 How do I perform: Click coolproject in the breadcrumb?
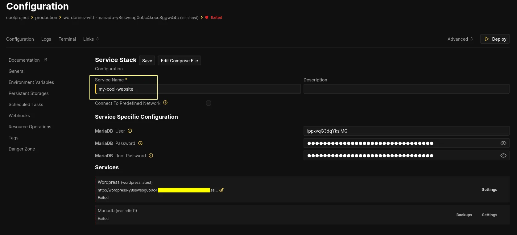[18, 18]
